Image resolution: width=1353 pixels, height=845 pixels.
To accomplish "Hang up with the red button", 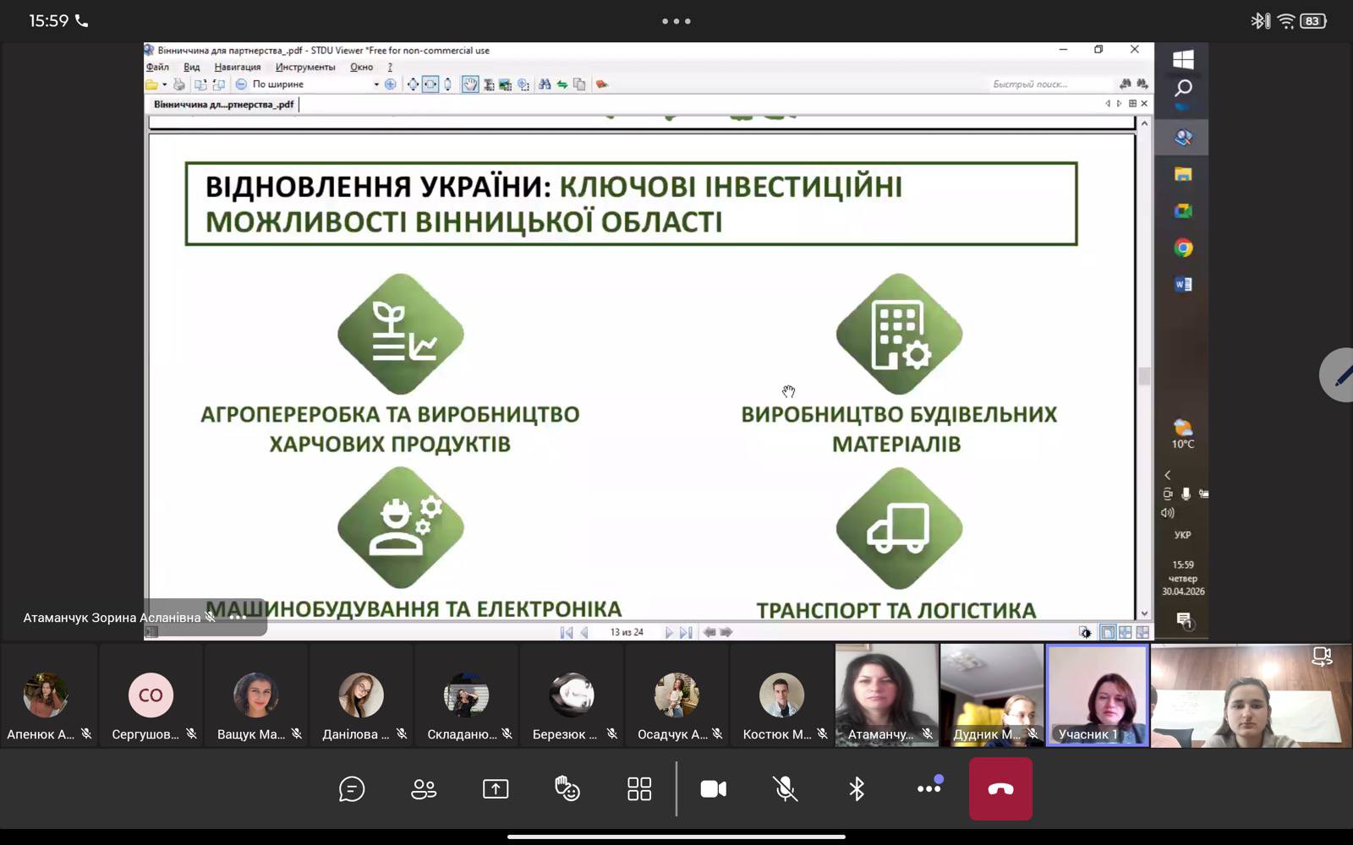I will point(1000,789).
